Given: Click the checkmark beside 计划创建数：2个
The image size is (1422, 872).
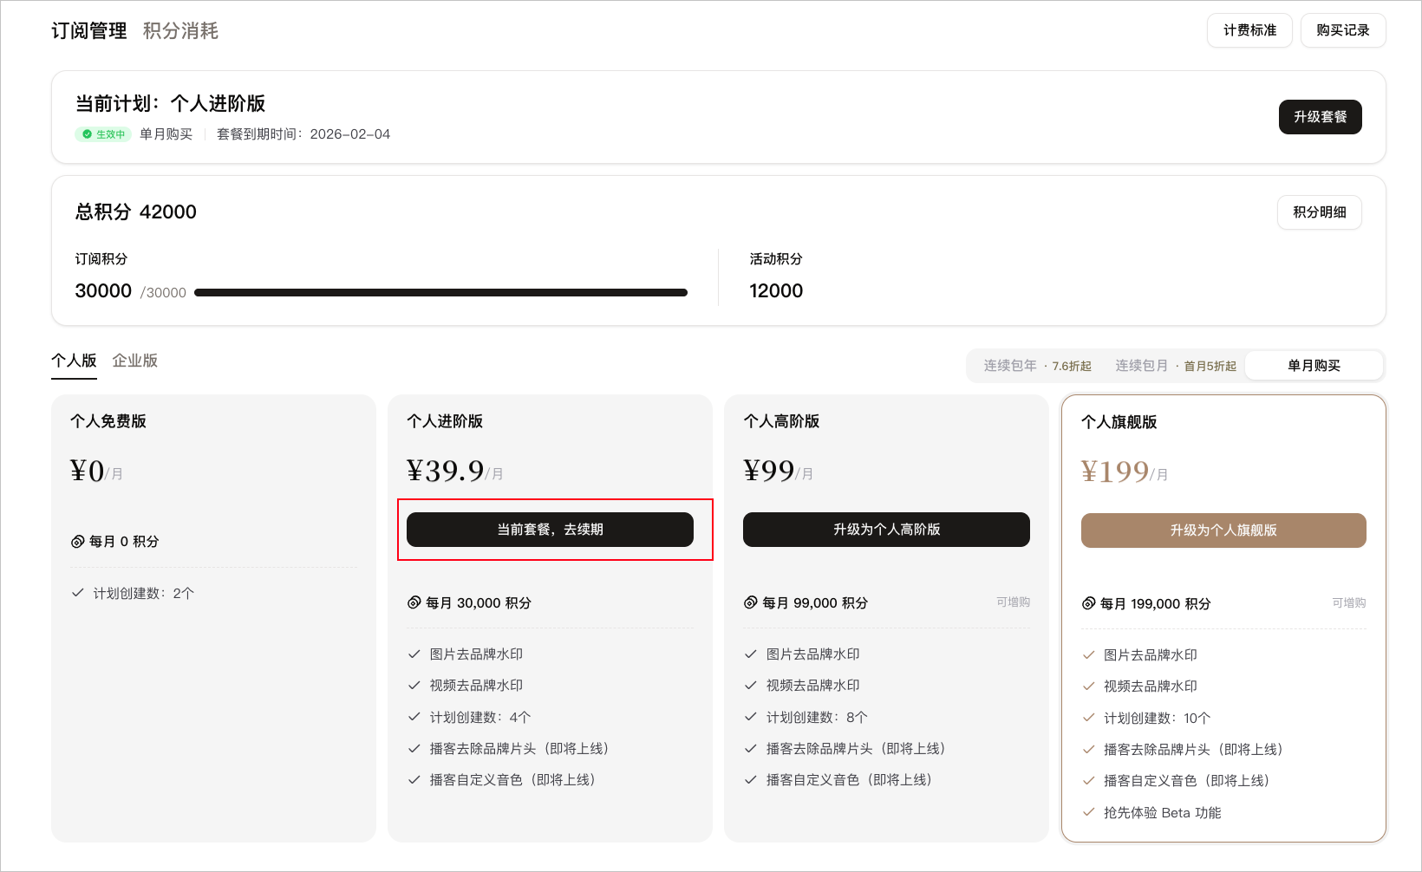Looking at the screenshot, I should click(78, 593).
